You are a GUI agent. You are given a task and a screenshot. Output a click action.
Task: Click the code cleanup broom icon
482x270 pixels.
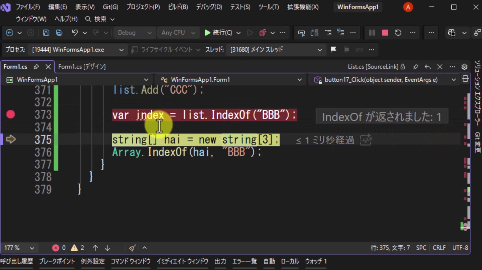[132, 248]
